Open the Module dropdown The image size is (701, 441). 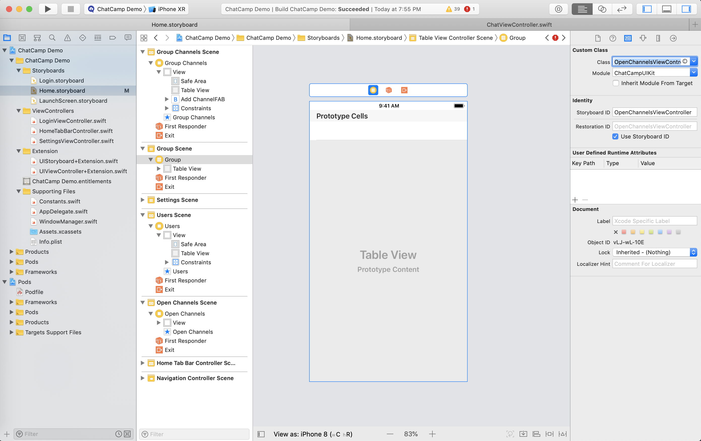tap(693, 73)
